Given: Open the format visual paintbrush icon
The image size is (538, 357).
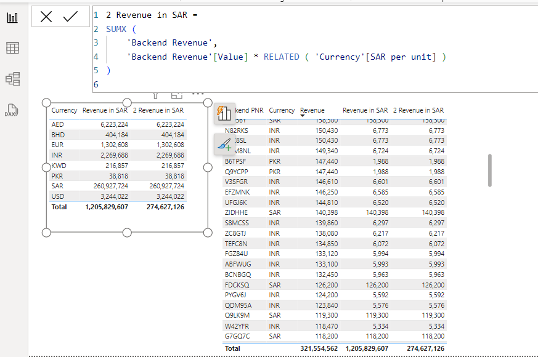Looking at the screenshot, I should (224, 145).
